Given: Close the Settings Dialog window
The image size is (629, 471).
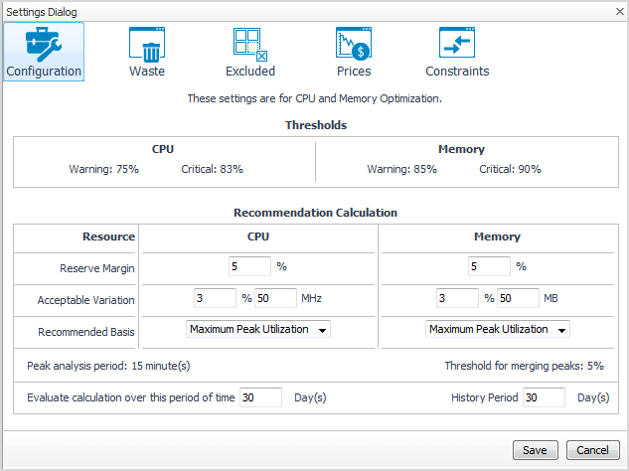Looking at the screenshot, I should click(615, 11).
